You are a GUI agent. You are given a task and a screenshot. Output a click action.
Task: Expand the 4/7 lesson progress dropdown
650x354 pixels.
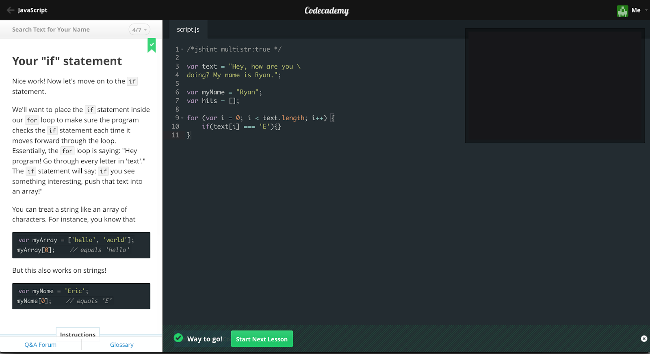pyautogui.click(x=139, y=30)
